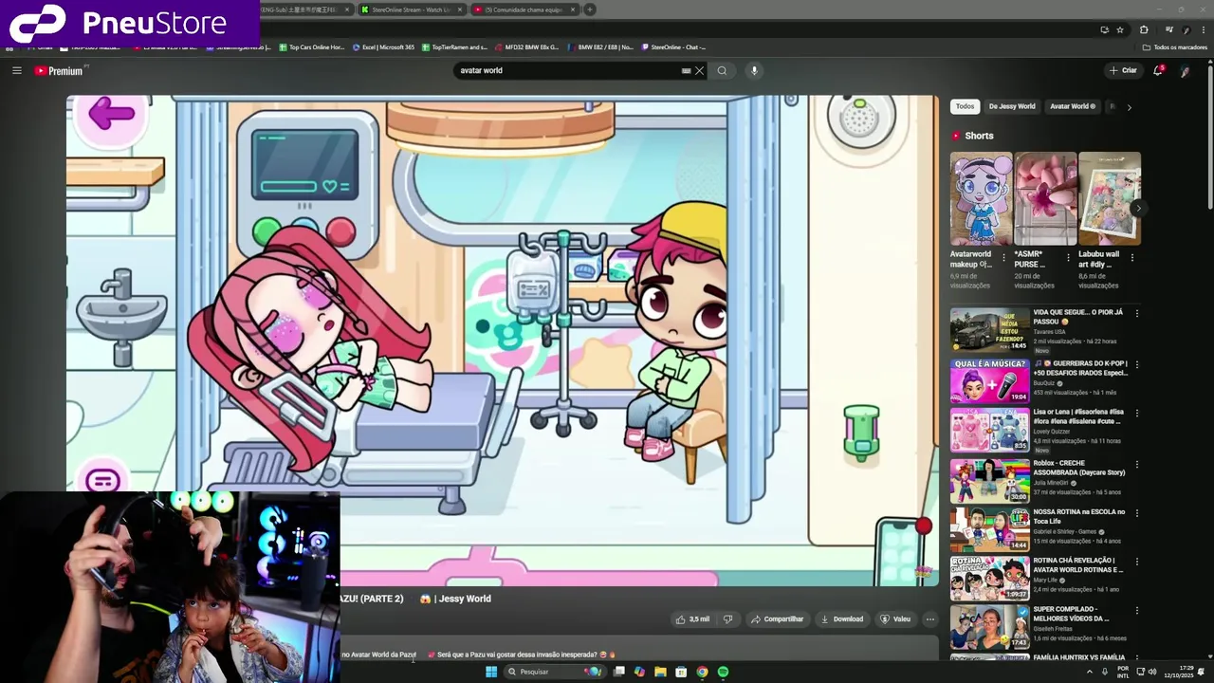Viewport: 1214px width, 683px height.
Task: Click the Compartilhar share button
Action: (x=777, y=619)
